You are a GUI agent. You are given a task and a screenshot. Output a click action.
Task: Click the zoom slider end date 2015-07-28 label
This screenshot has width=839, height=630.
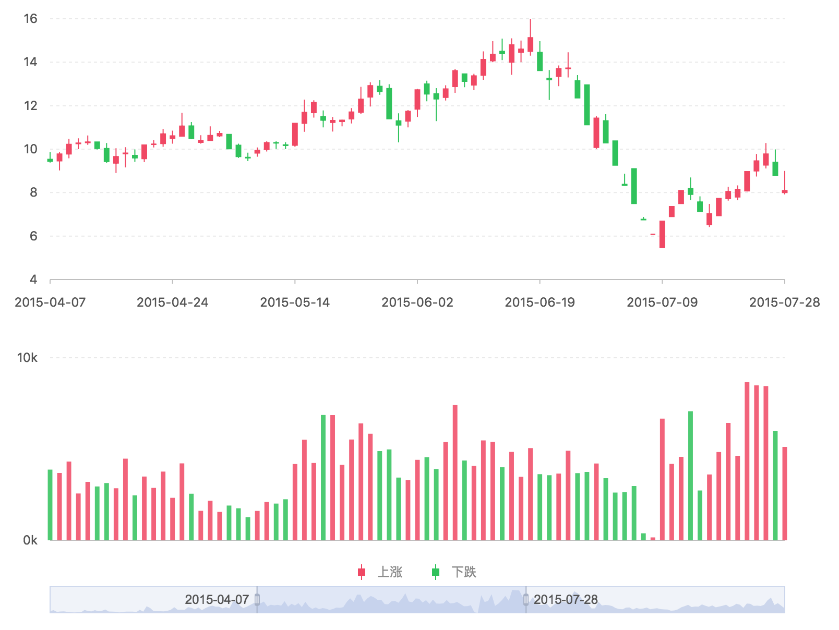pos(566,600)
